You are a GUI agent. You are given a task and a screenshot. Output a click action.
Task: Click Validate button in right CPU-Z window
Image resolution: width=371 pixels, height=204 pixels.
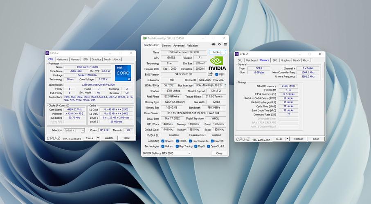tap(298, 139)
